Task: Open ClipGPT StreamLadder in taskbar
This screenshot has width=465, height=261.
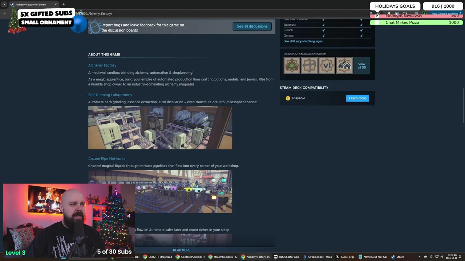Action: tap(158, 257)
